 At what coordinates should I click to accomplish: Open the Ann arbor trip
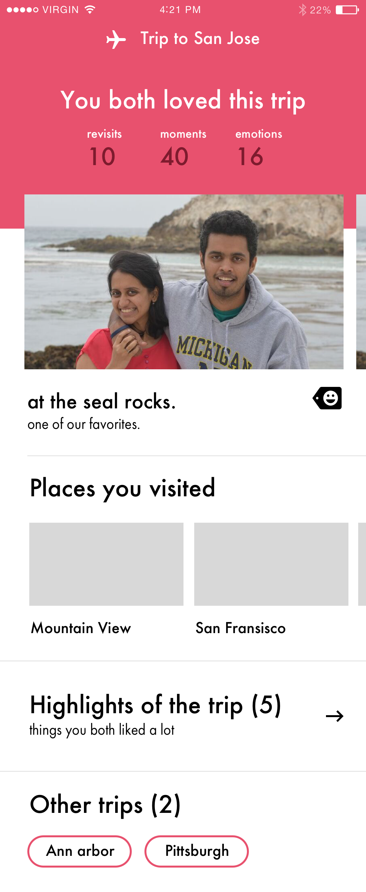coord(80,851)
